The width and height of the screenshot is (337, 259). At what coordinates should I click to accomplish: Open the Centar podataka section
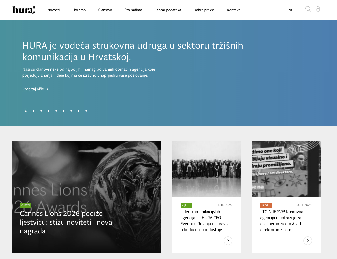pyautogui.click(x=168, y=10)
